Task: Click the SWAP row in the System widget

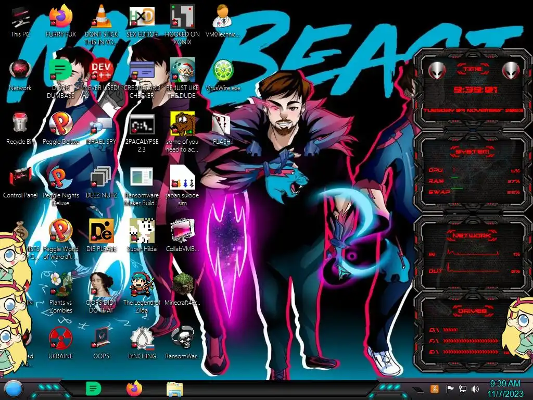Action: click(474, 192)
